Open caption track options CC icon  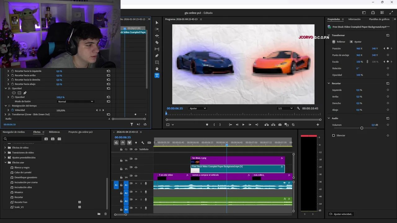coord(149,143)
